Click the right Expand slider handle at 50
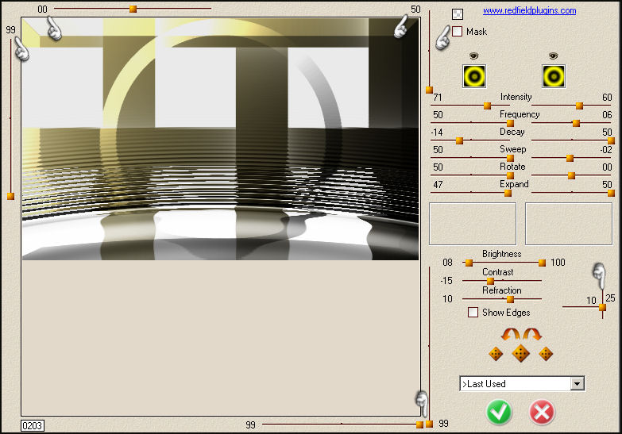The height and width of the screenshot is (434, 622). [612, 193]
